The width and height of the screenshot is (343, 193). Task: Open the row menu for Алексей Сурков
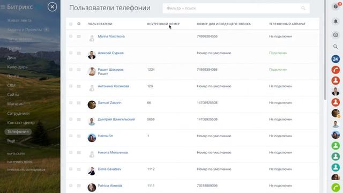coord(79,53)
